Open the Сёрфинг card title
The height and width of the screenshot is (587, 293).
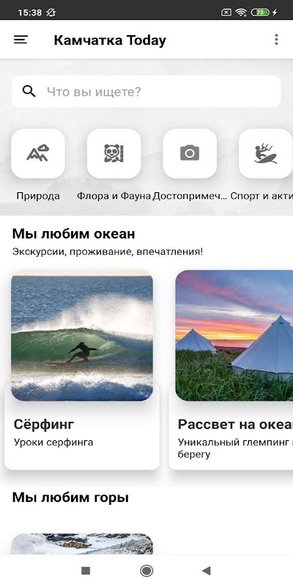pyautogui.click(x=44, y=425)
